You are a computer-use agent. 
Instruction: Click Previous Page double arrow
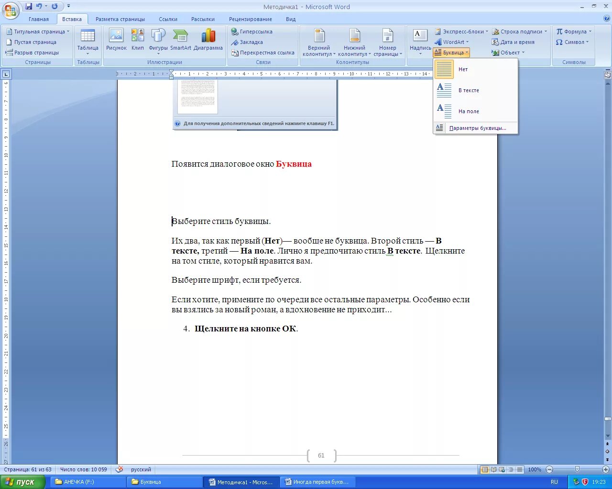608,445
